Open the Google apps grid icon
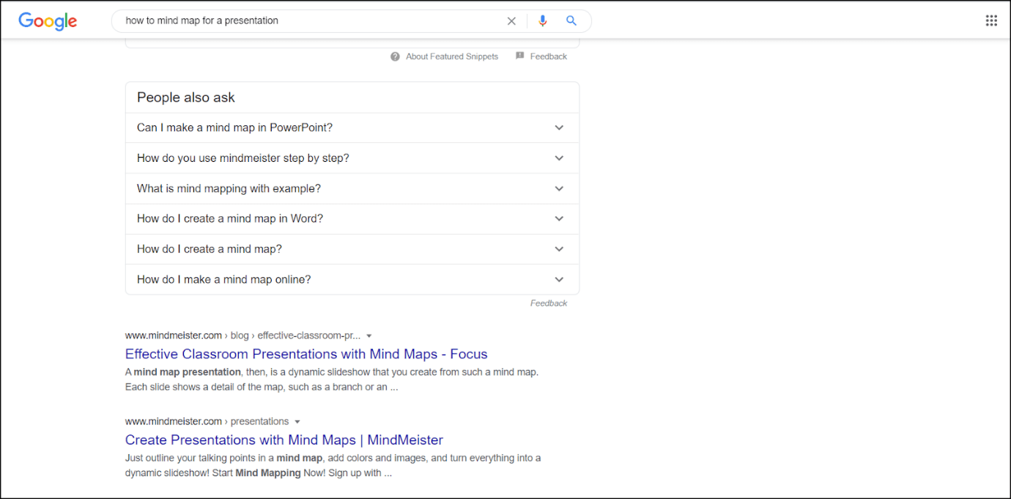Screen dimensions: 1011x499 tap(991, 21)
